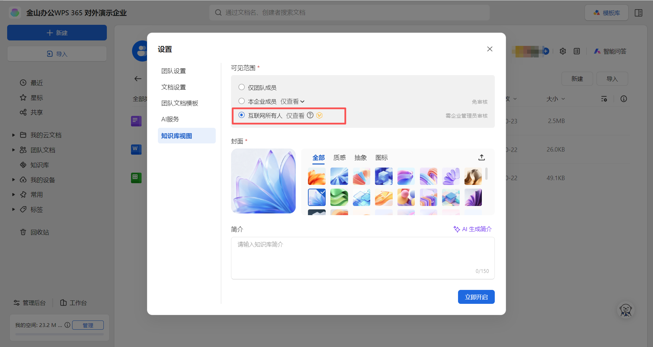Go to AI服务 section
The height and width of the screenshot is (347, 653).
(x=187, y=119)
